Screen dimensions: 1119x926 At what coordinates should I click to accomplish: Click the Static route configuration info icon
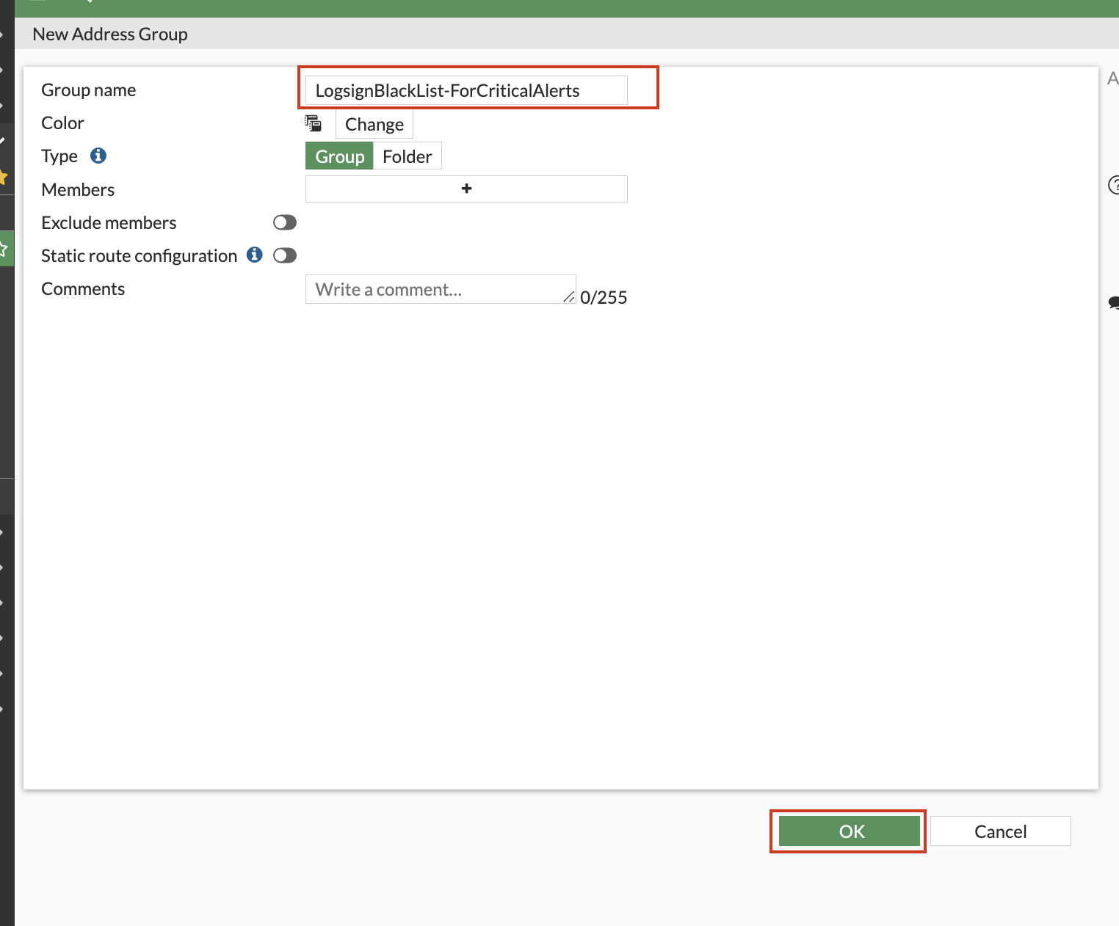click(x=255, y=255)
